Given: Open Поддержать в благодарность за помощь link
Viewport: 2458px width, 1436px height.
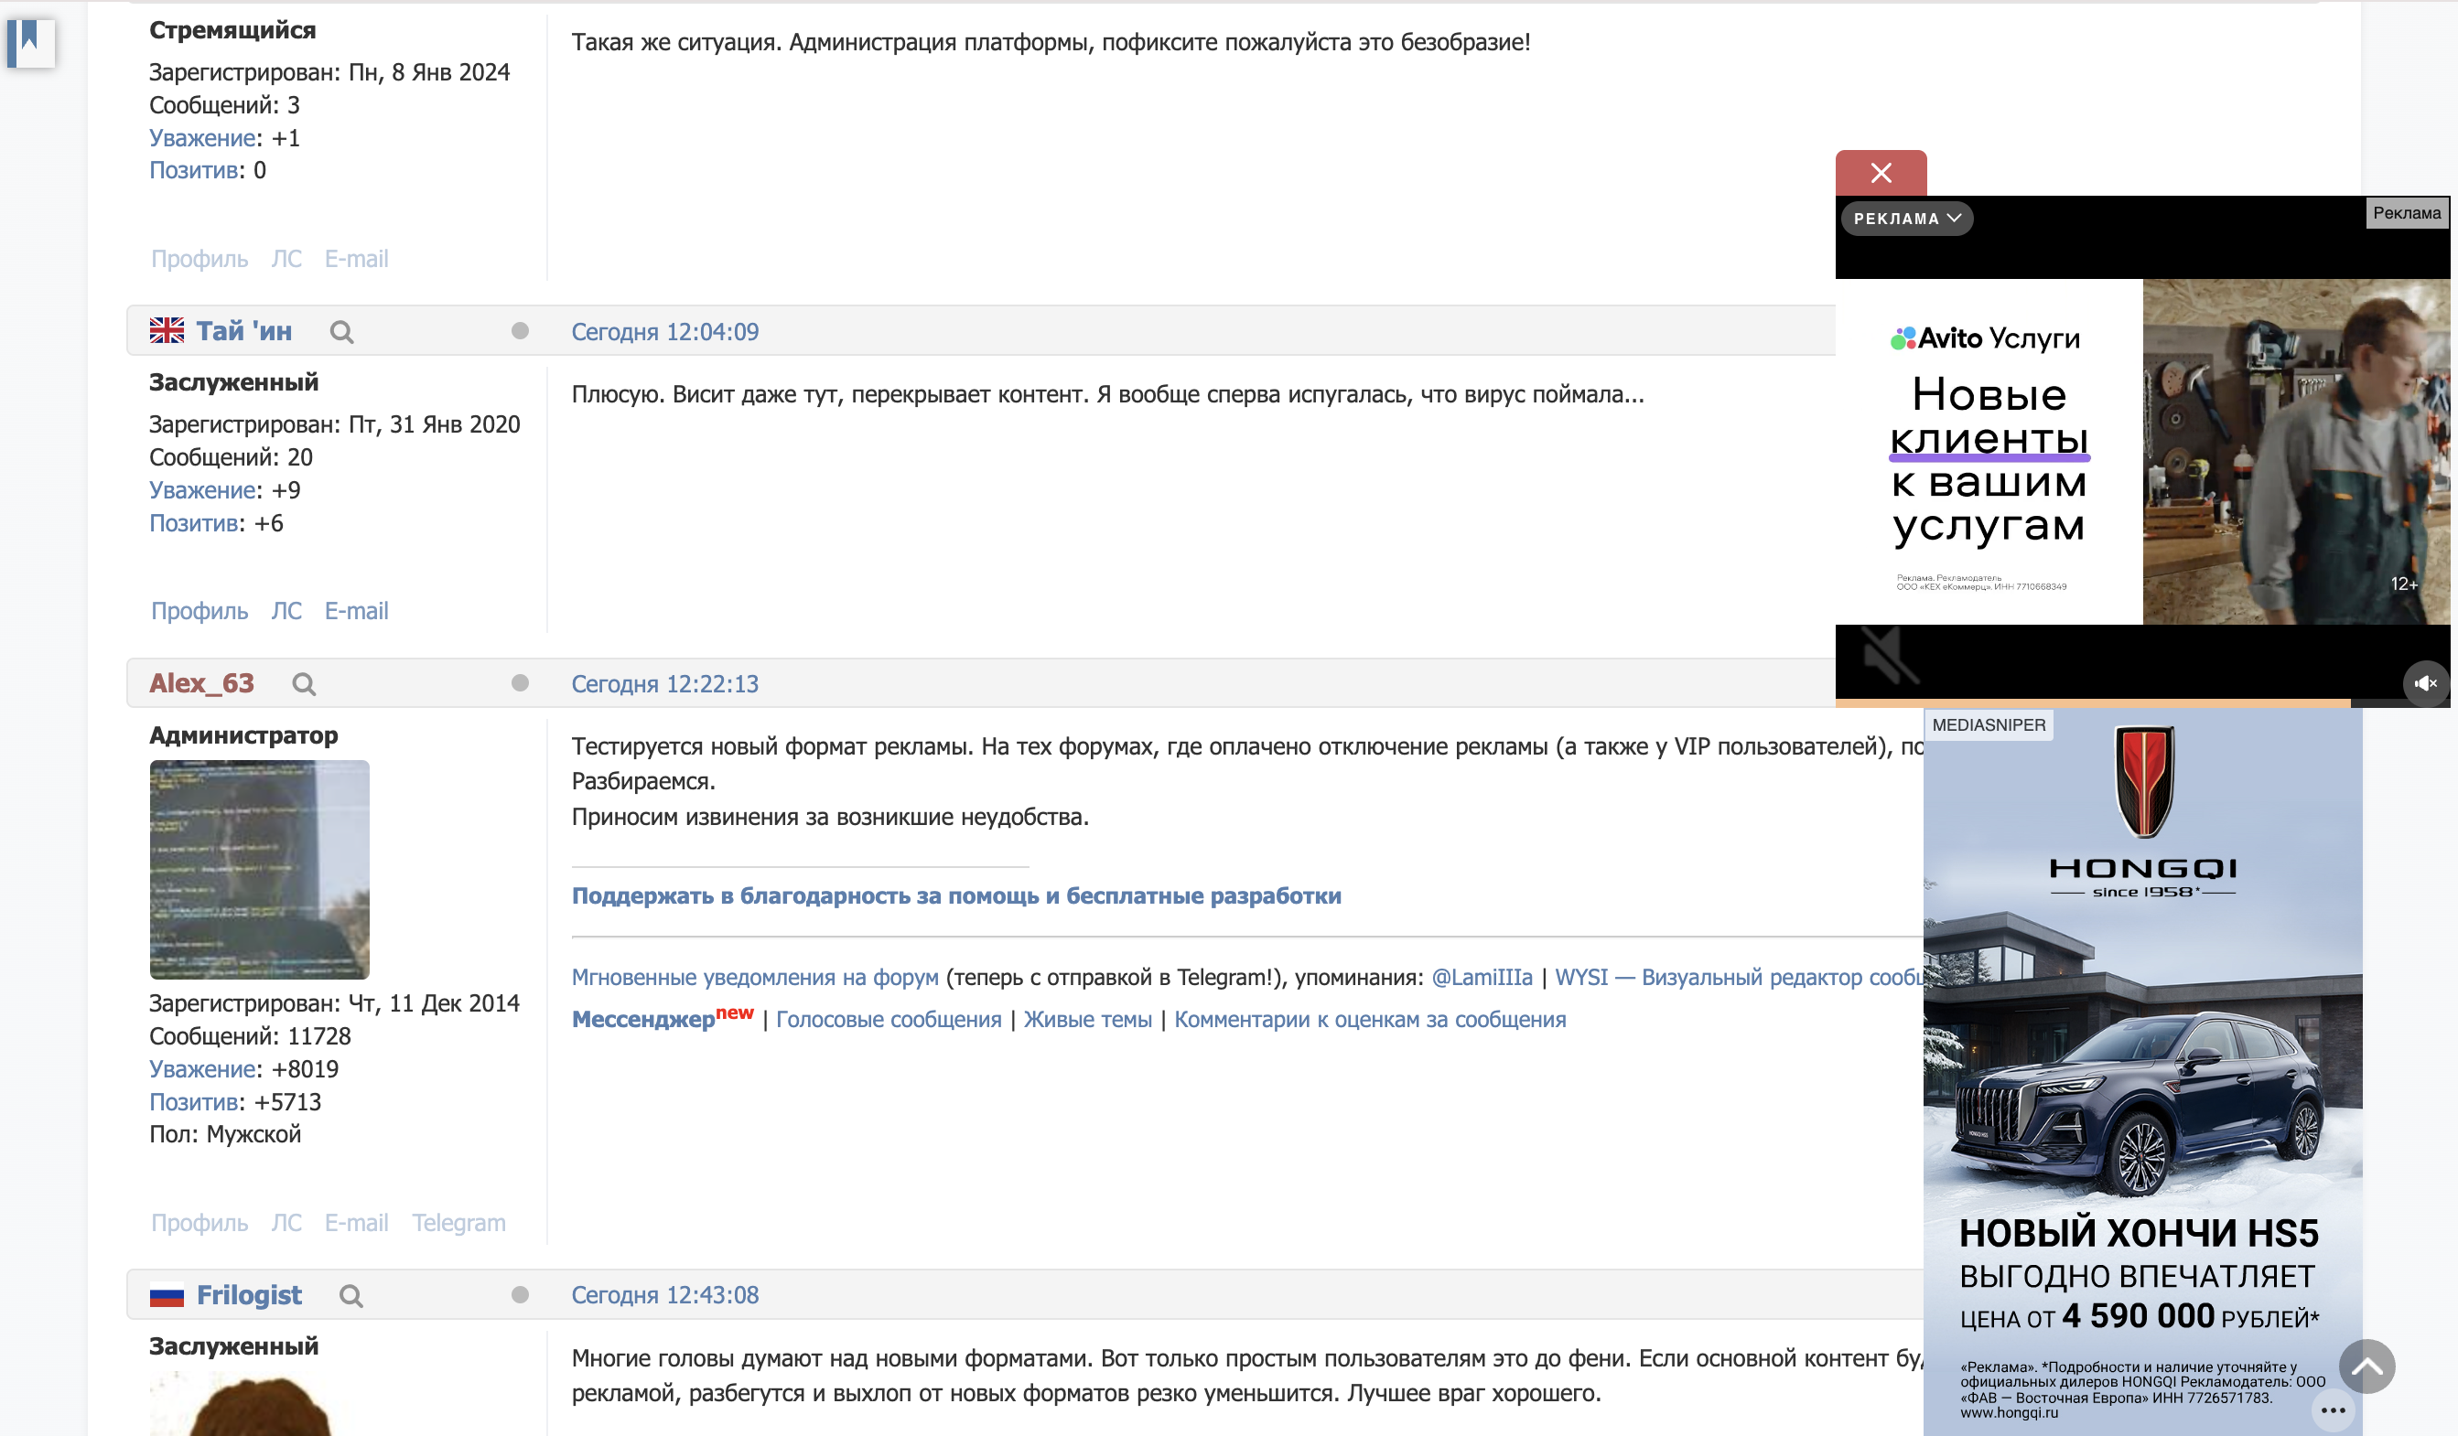Looking at the screenshot, I should (956, 895).
